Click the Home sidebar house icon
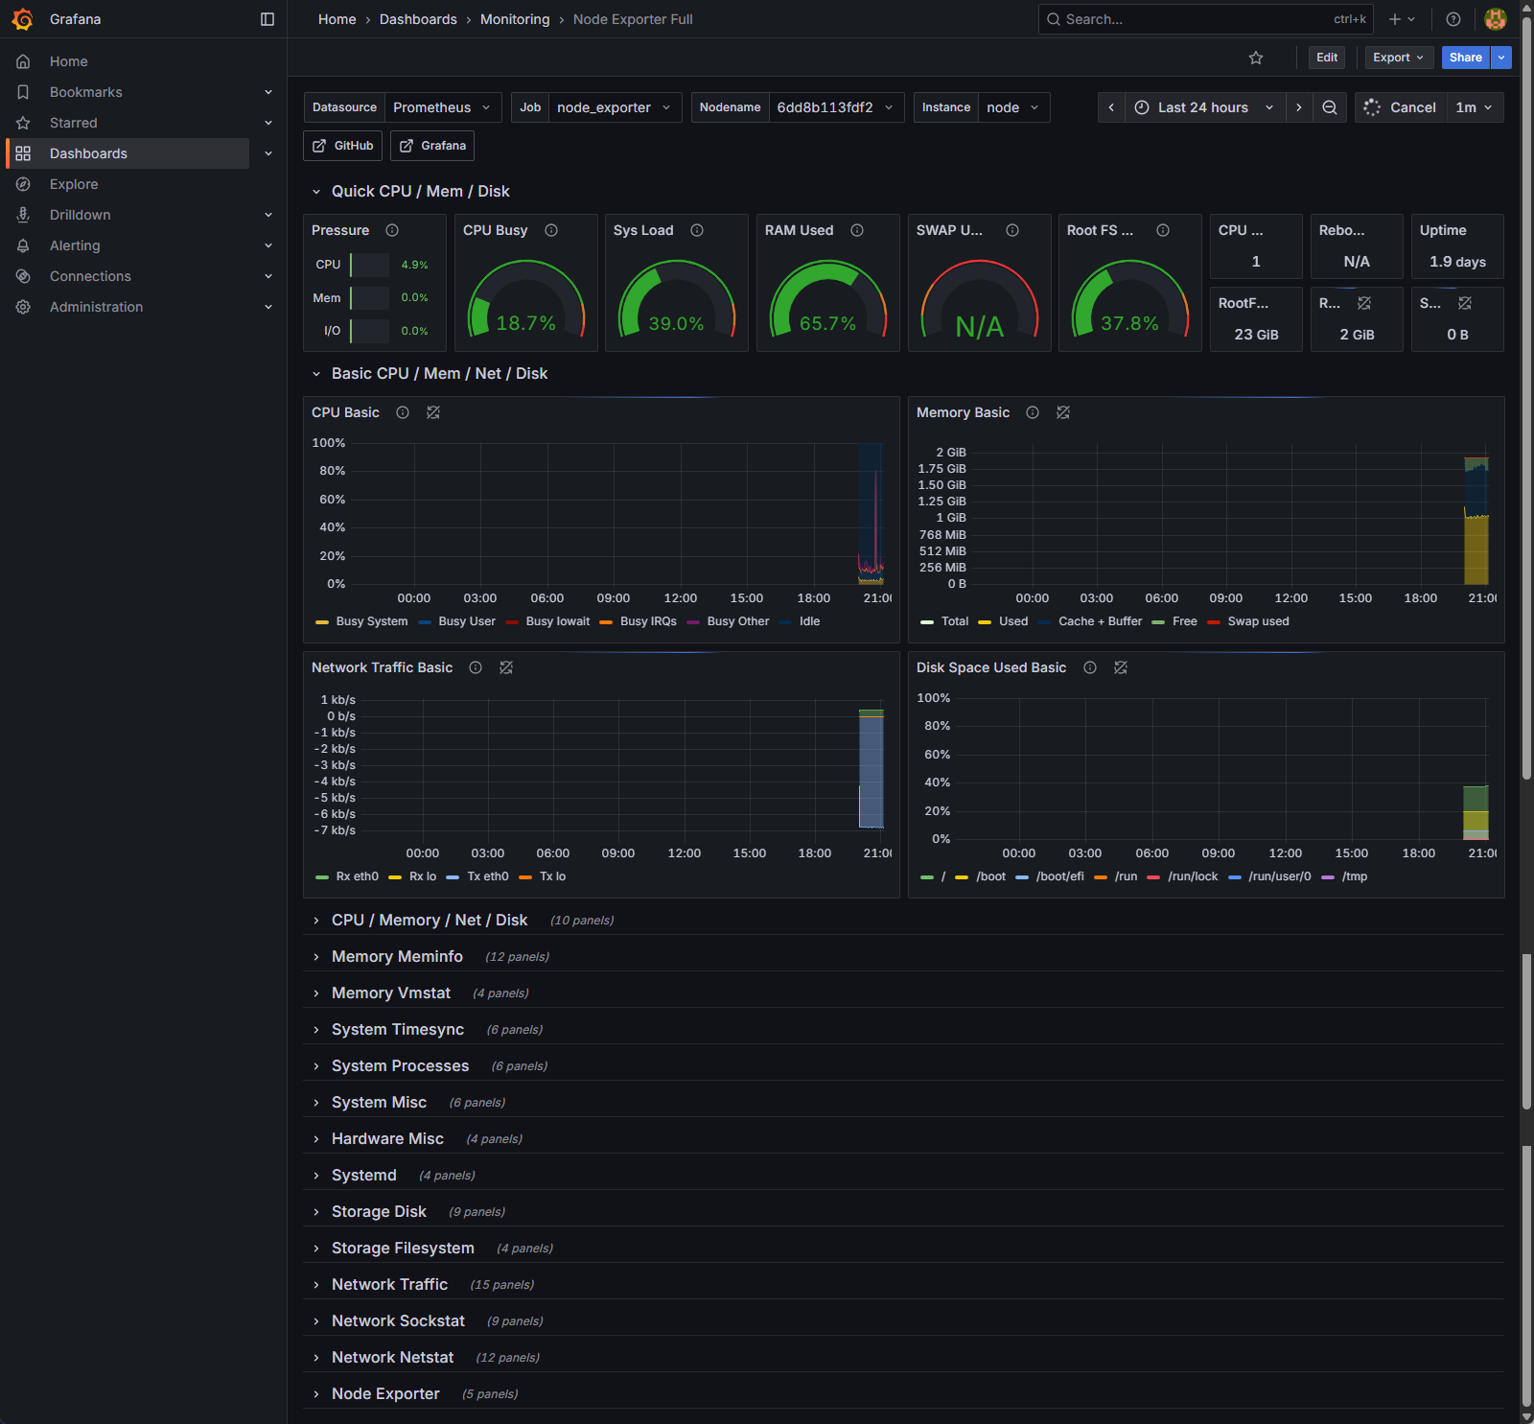This screenshot has height=1424, width=1534. 23,61
